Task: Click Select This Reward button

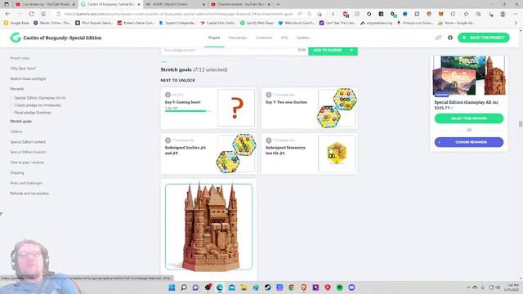Action: pos(469,118)
